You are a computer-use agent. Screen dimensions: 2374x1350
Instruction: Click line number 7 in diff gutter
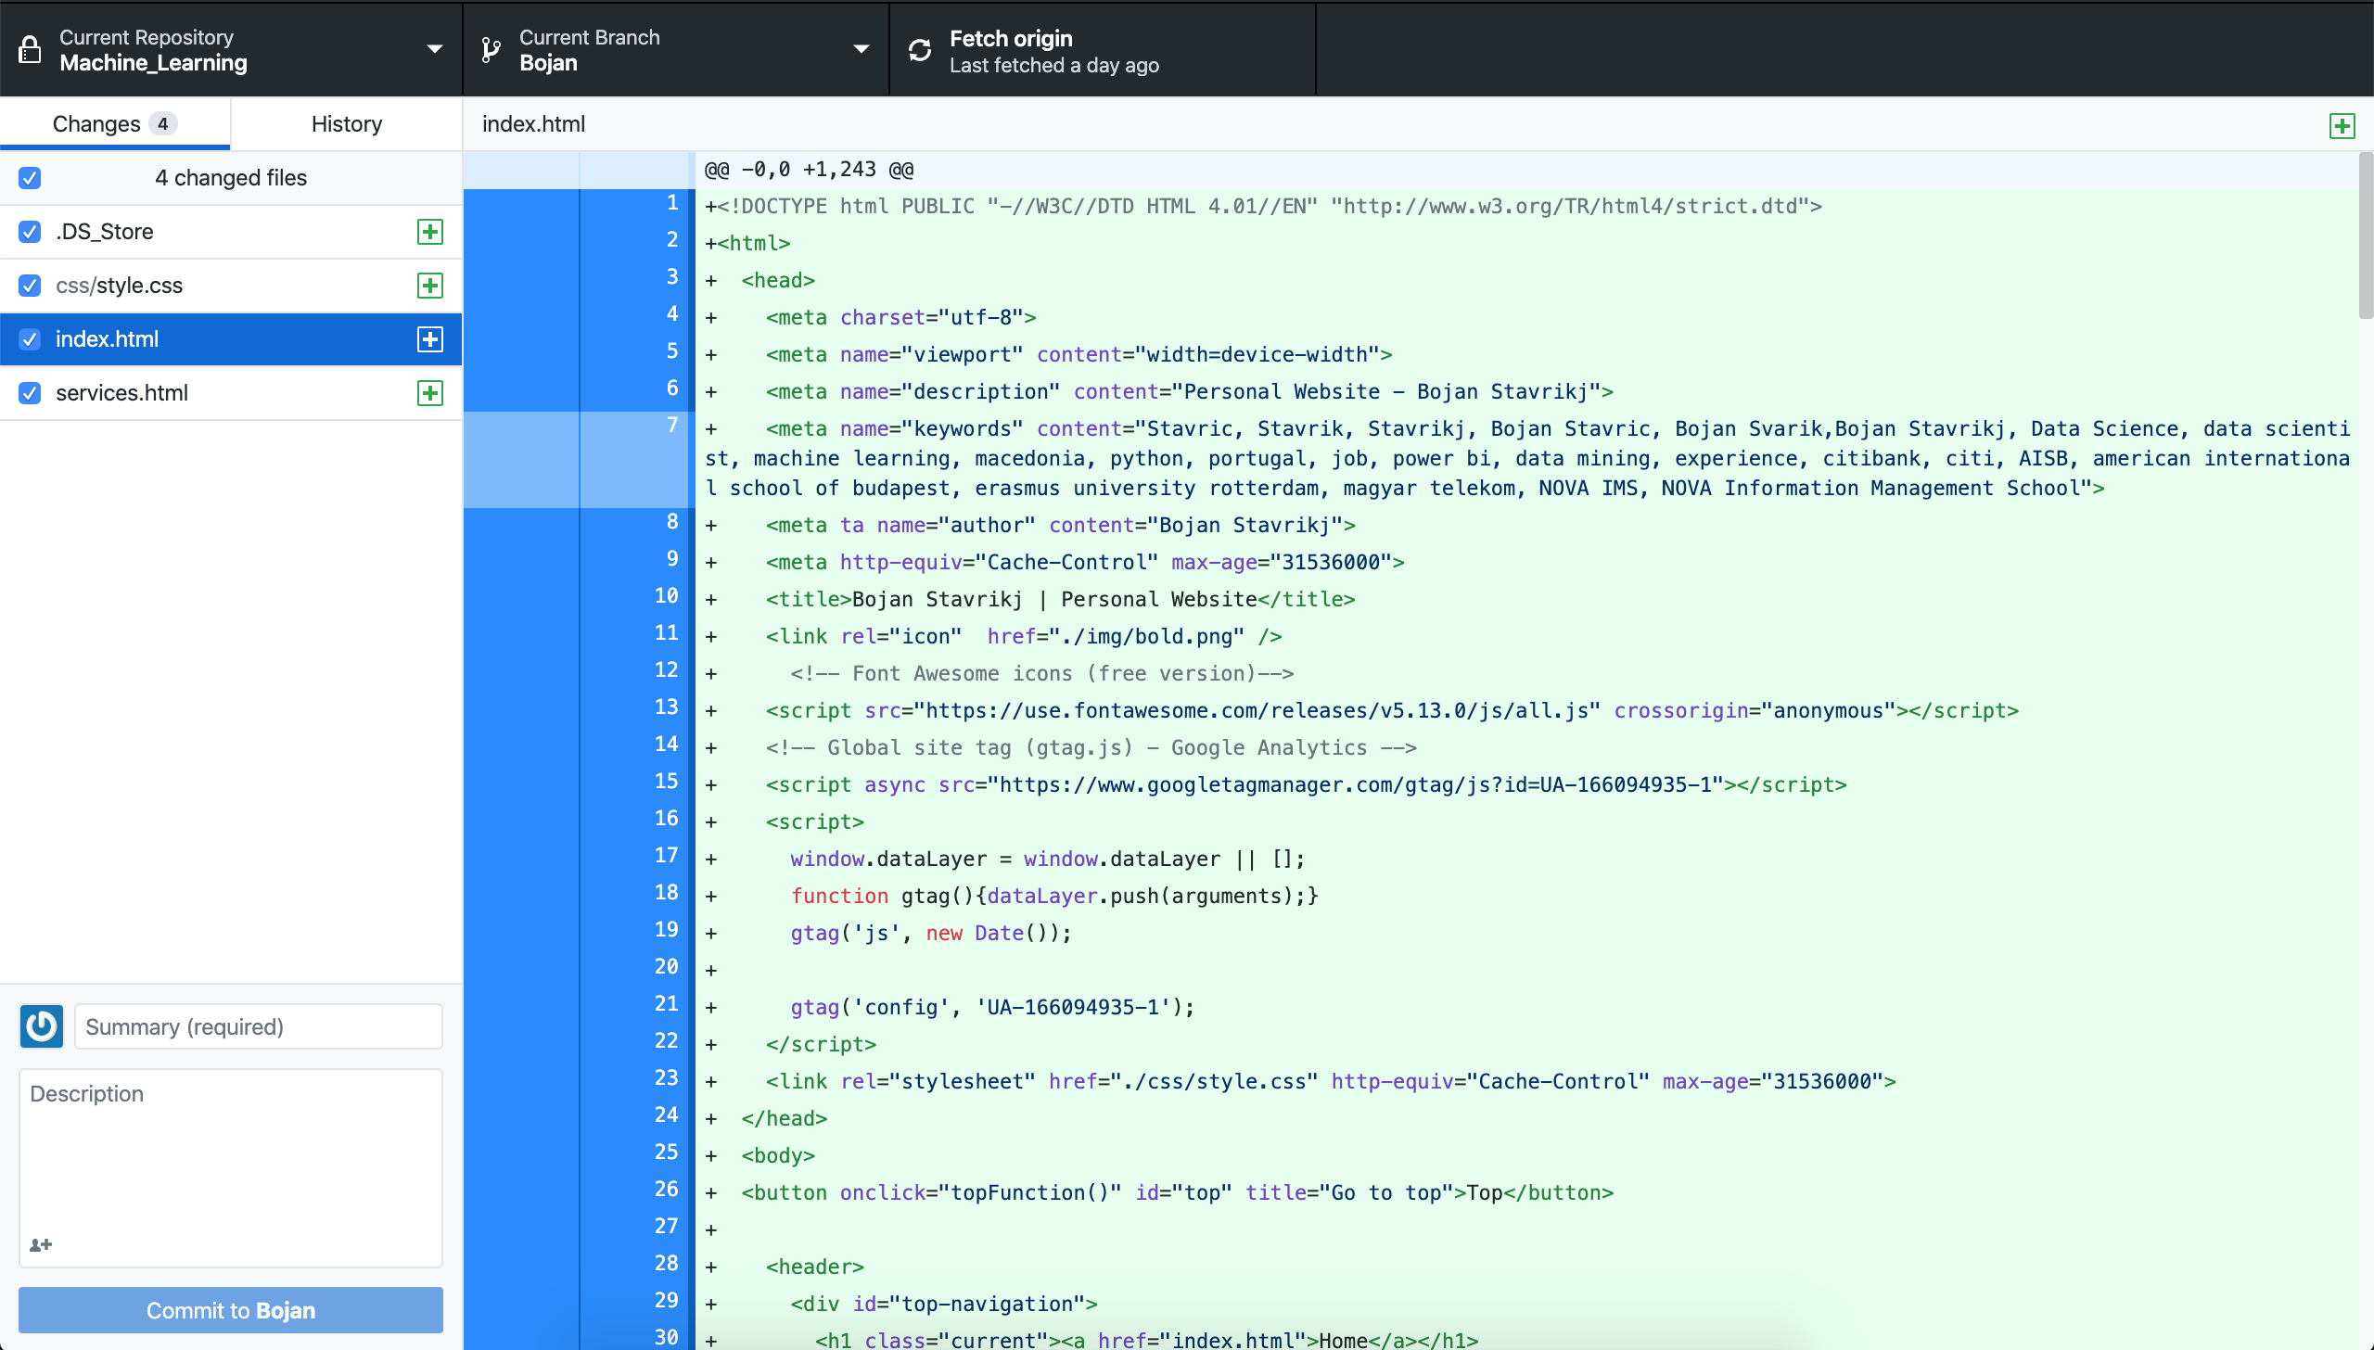[x=672, y=426]
